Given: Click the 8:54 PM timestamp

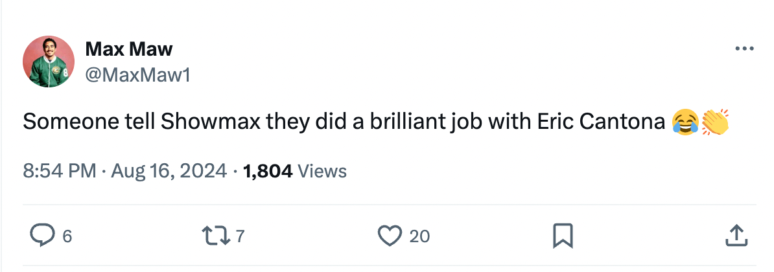Looking at the screenshot, I should pos(59,171).
